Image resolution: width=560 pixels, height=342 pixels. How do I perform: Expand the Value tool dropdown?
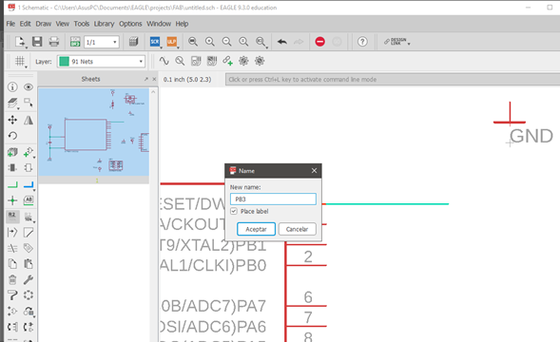[x=34, y=221]
